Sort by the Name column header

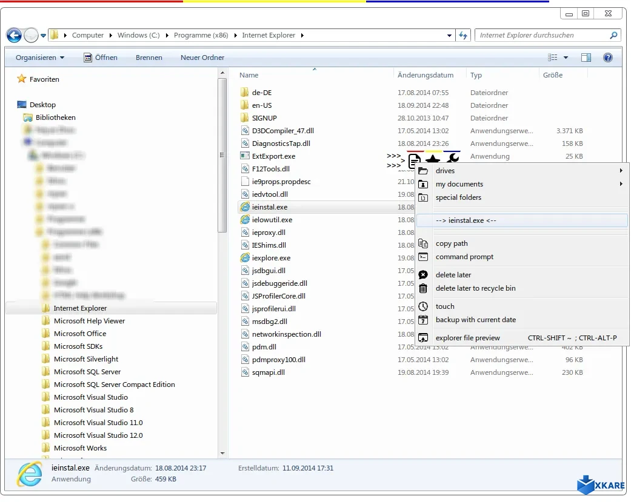pyautogui.click(x=249, y=75)
